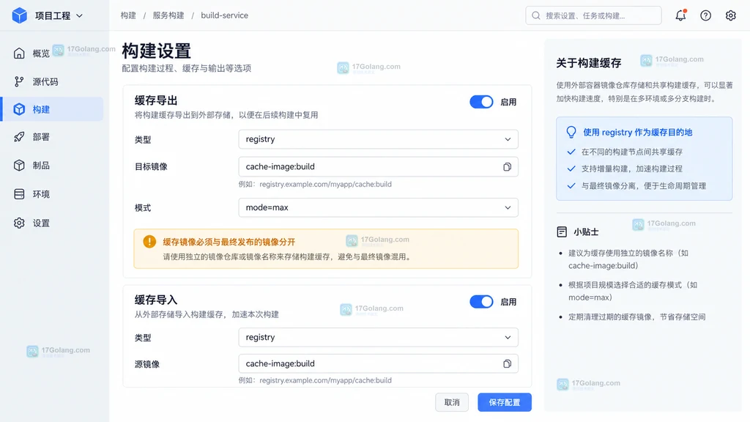Click the 关于构建缓存 panel heading
Screen dimensions: 750x422
coord(589,63)
